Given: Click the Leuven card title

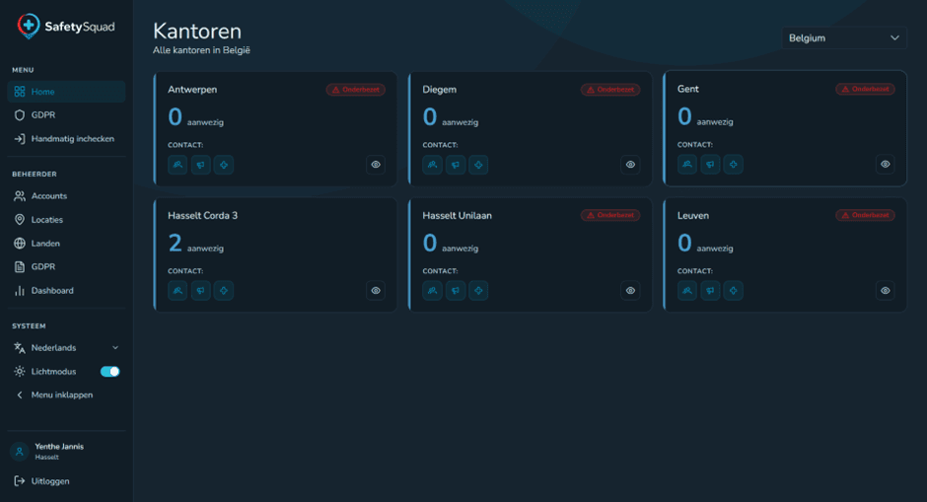Looking at the screenshot, I should pyautogui.click(x=693, y=216).
